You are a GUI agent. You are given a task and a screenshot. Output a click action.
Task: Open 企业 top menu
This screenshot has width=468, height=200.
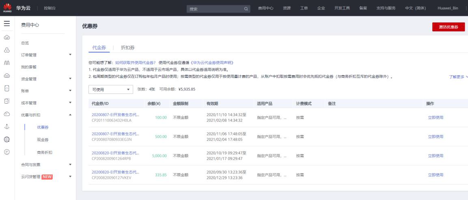(321, 9)
